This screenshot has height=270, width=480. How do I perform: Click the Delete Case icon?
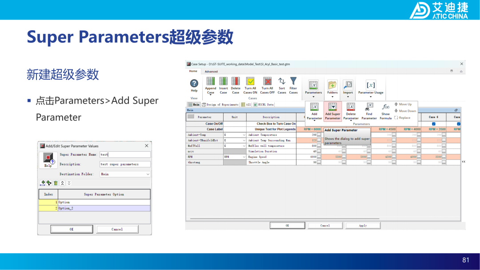click(236, 81)
